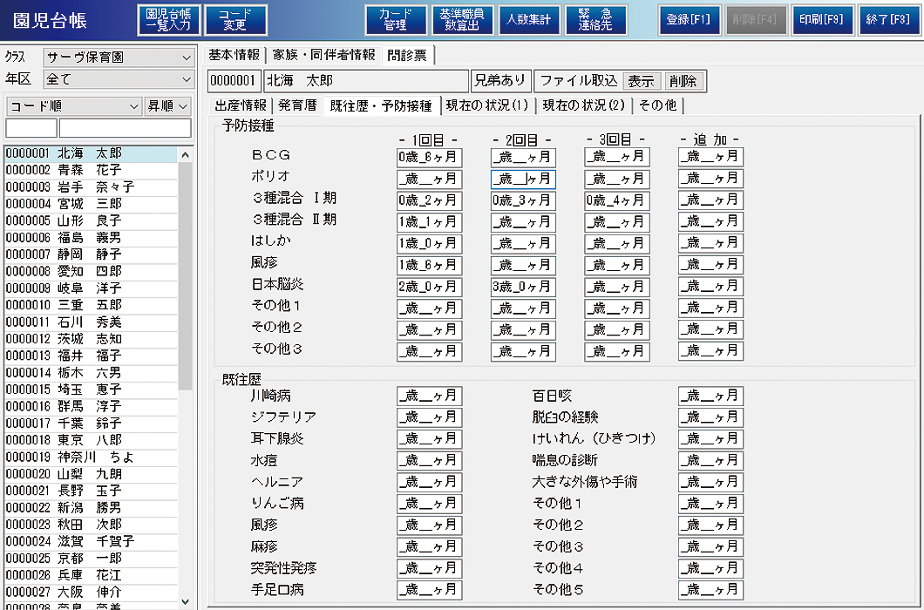Switch to the 基本情報 tab
Screen dimensions: 924x610
pos(234,55)
